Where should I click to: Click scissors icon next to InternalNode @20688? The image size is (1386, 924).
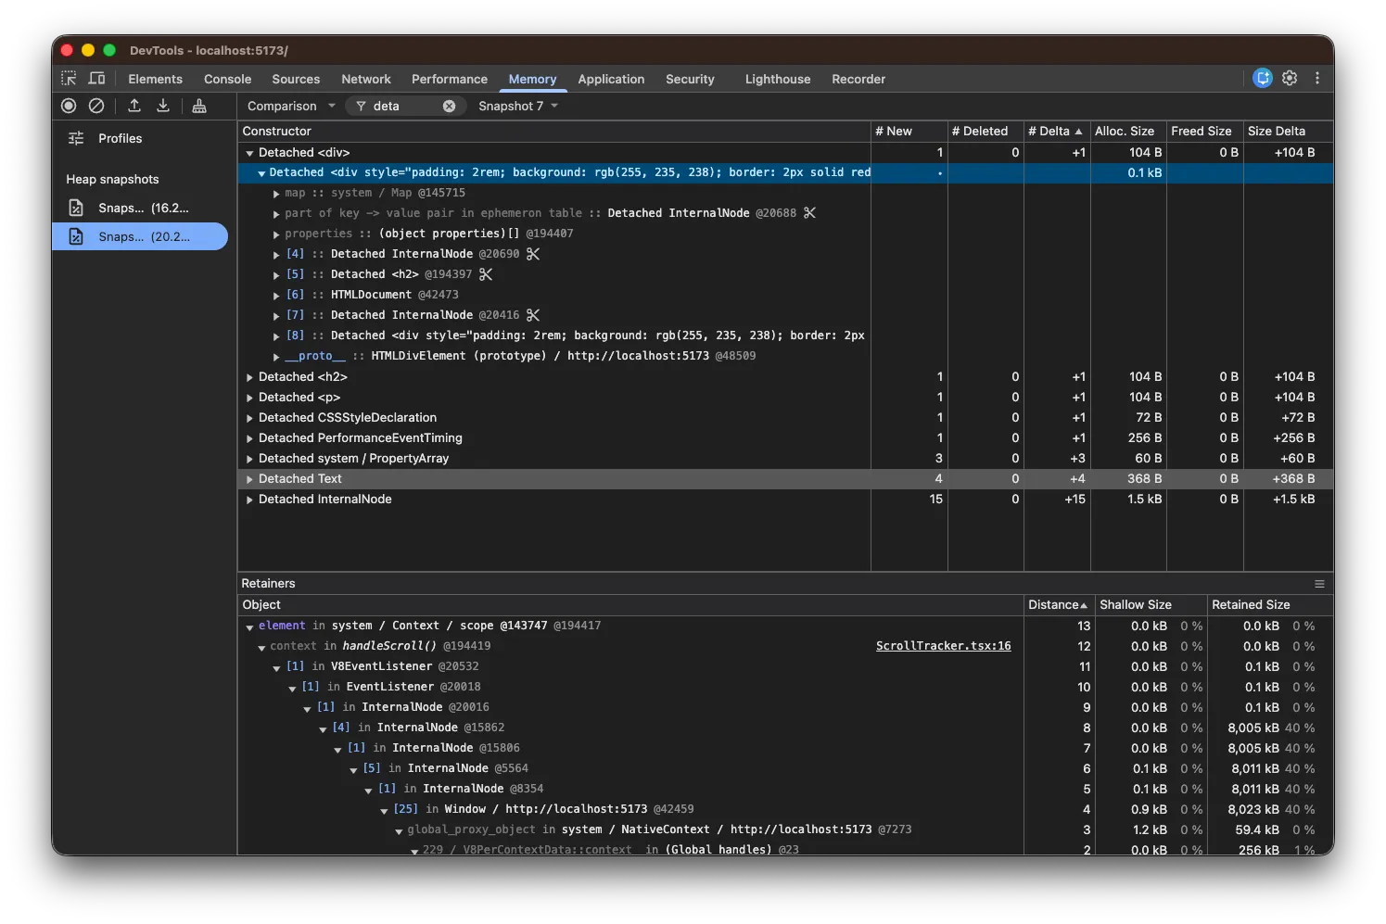coord(809,213)
